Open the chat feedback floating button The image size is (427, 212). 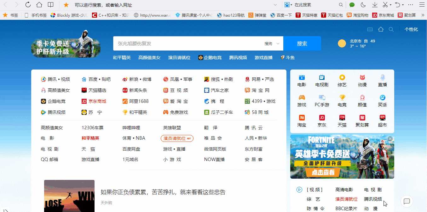[x=407, y=201]
